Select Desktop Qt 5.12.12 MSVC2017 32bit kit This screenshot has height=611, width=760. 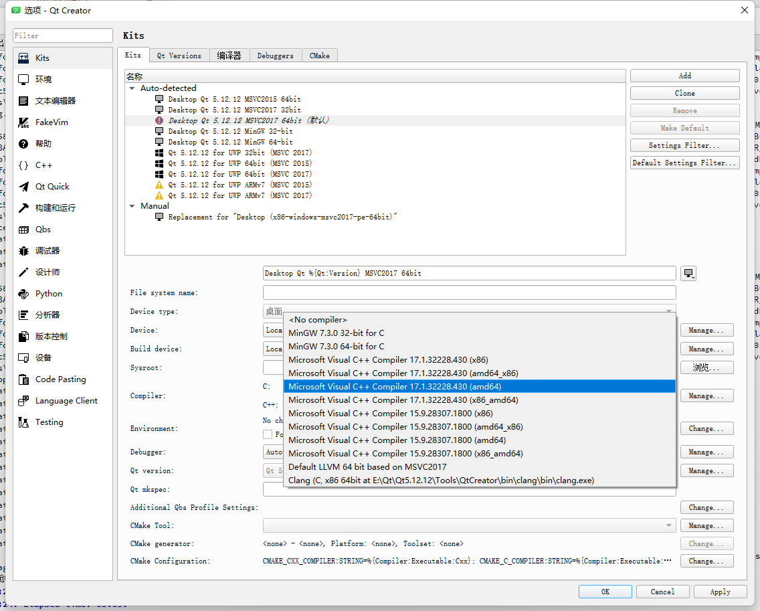click(x=235, y=110)
